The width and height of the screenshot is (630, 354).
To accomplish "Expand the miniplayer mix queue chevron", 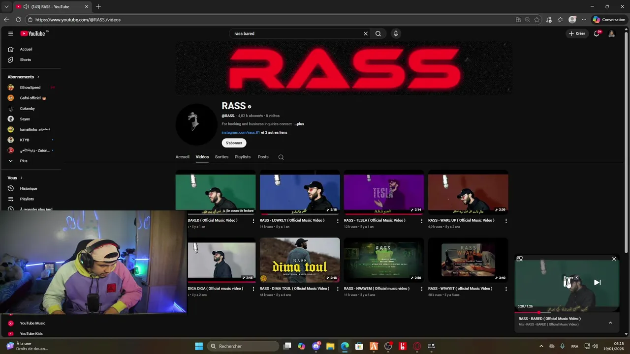I will pos(610,323).
